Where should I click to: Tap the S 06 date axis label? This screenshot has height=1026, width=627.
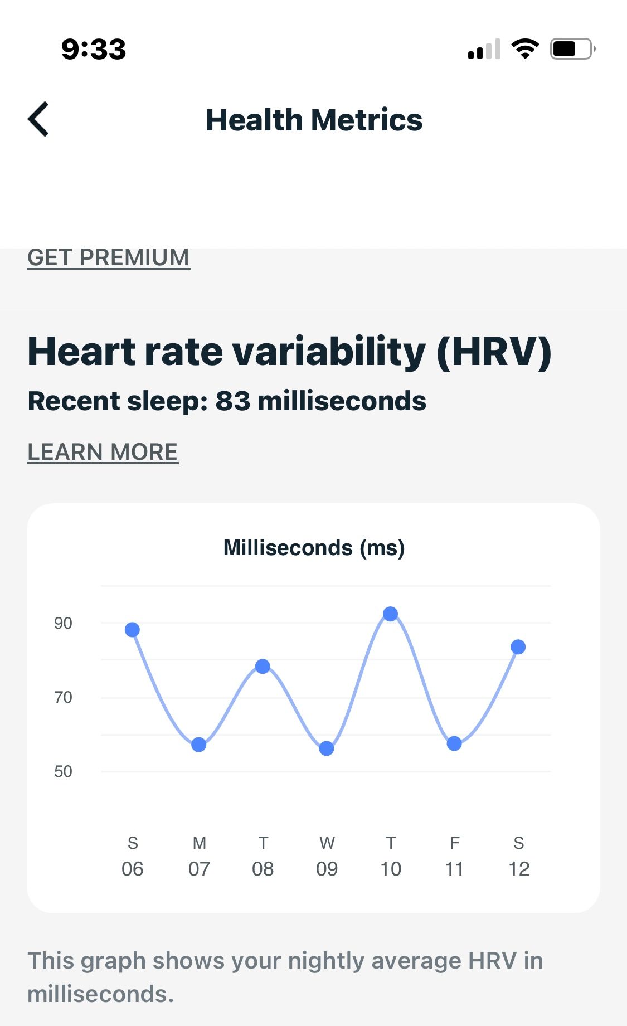[132, 856]
